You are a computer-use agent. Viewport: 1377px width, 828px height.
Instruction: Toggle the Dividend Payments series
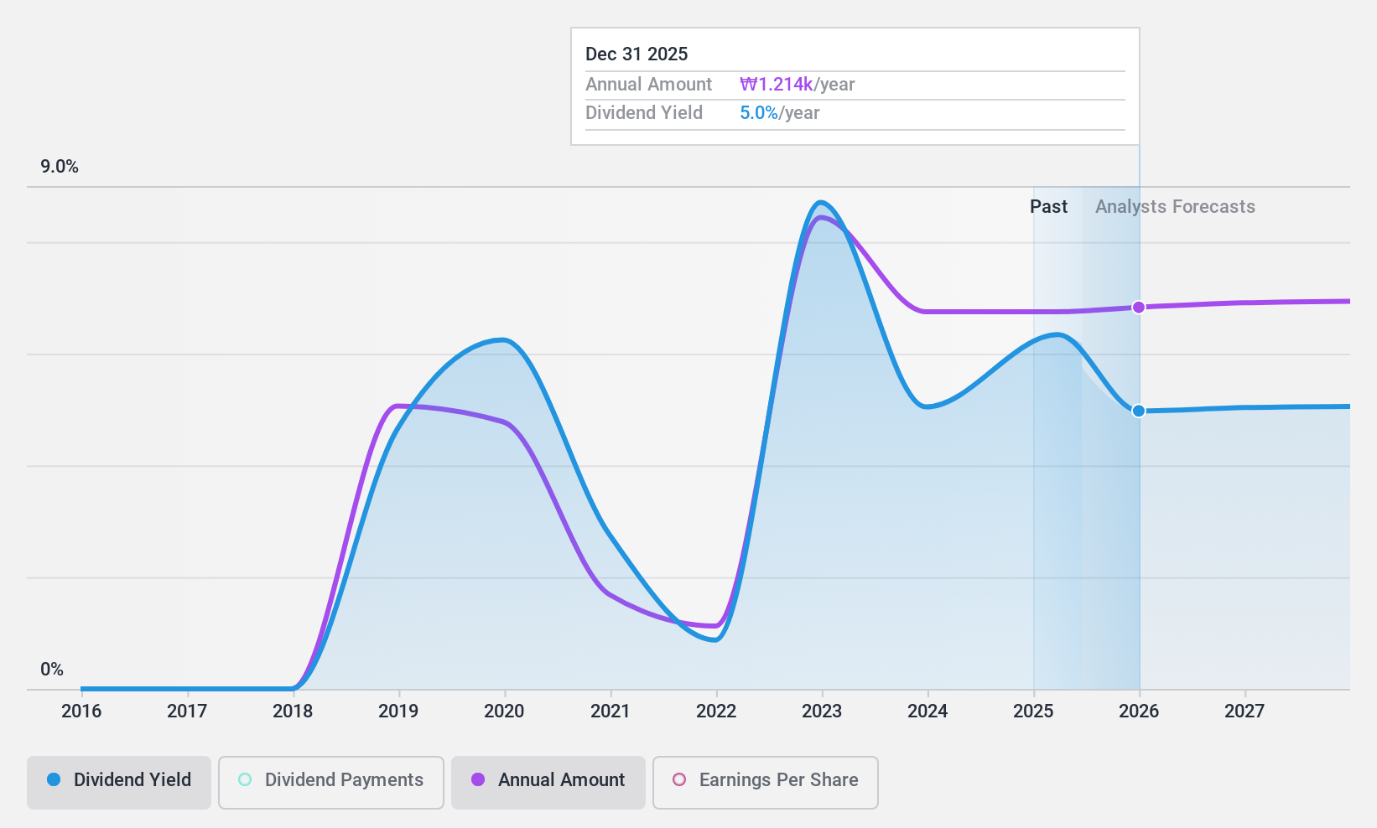(x=331, y=783)
